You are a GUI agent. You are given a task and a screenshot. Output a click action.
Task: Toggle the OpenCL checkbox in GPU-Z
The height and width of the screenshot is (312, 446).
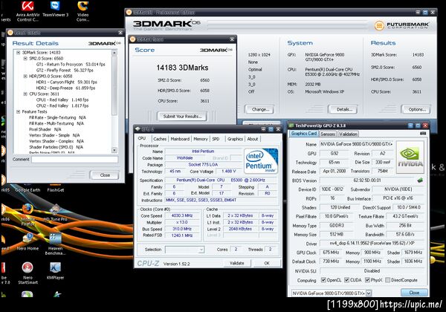[323, 280]
